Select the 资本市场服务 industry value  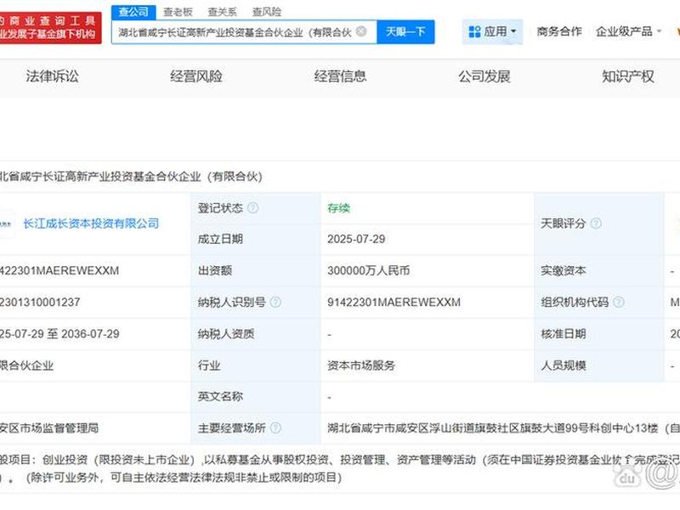(361, 365)
